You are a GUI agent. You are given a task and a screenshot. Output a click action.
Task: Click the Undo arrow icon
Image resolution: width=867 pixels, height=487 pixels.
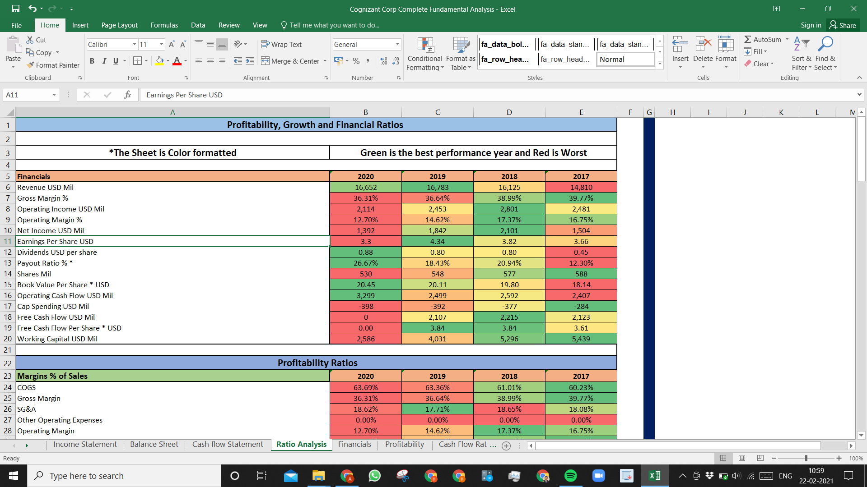point(32,9)
